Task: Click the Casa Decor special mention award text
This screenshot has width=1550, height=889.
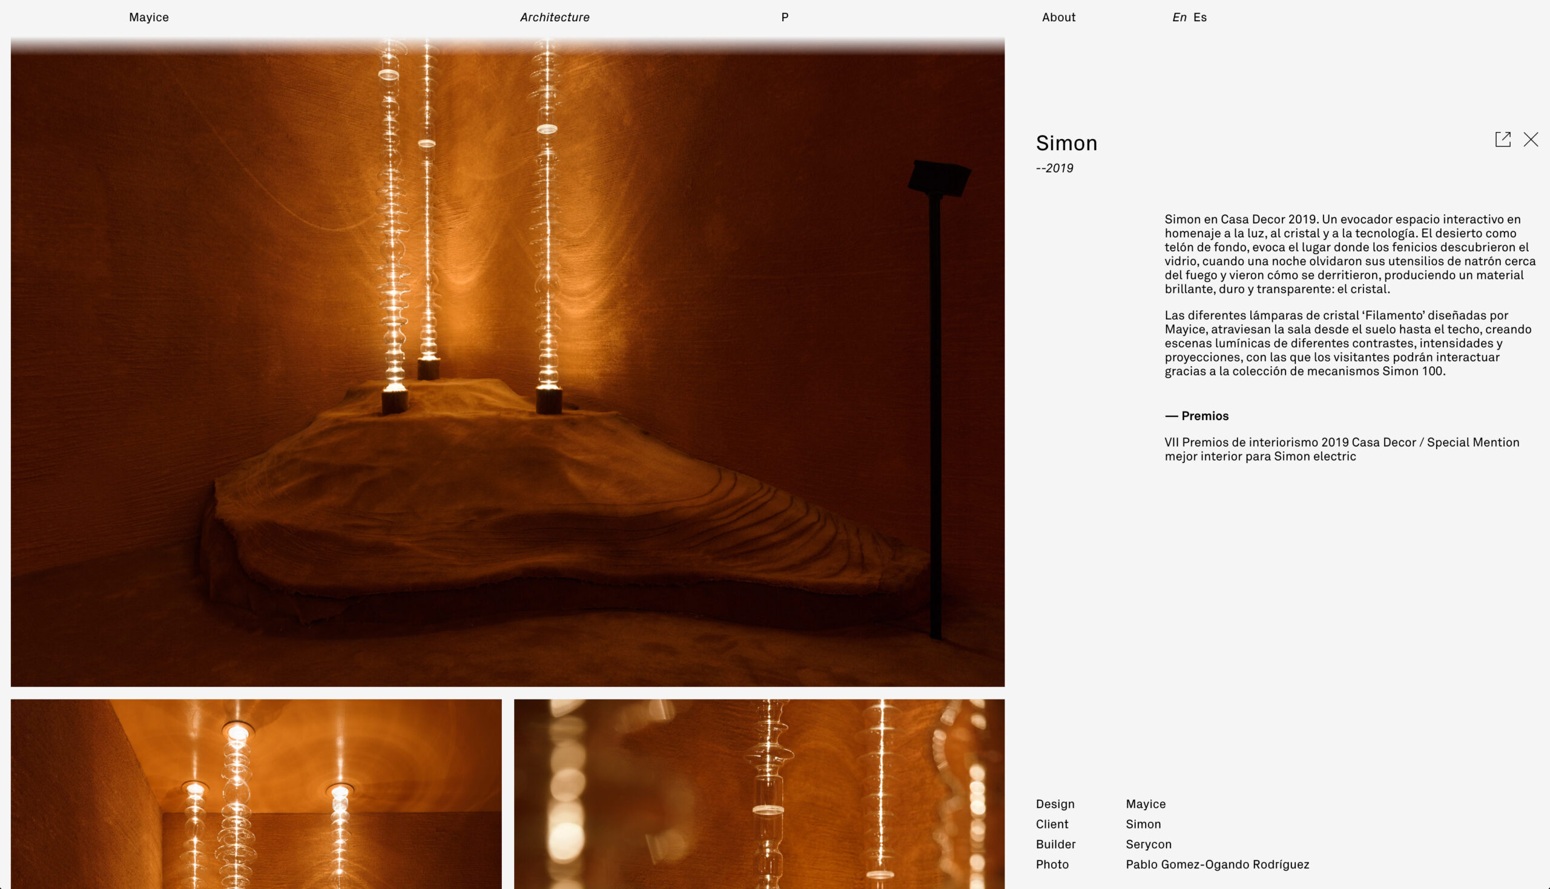Action: pyautogui.click(x=1341, y=450)
